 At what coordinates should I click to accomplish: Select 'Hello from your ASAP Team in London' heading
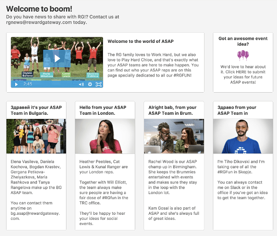[104, 110]
